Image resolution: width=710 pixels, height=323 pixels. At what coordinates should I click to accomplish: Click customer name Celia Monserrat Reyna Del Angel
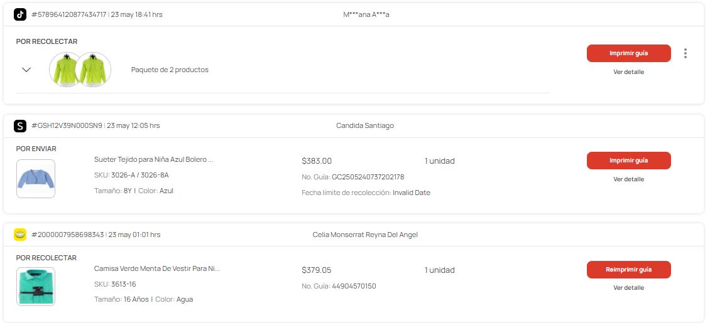[365, 235]
